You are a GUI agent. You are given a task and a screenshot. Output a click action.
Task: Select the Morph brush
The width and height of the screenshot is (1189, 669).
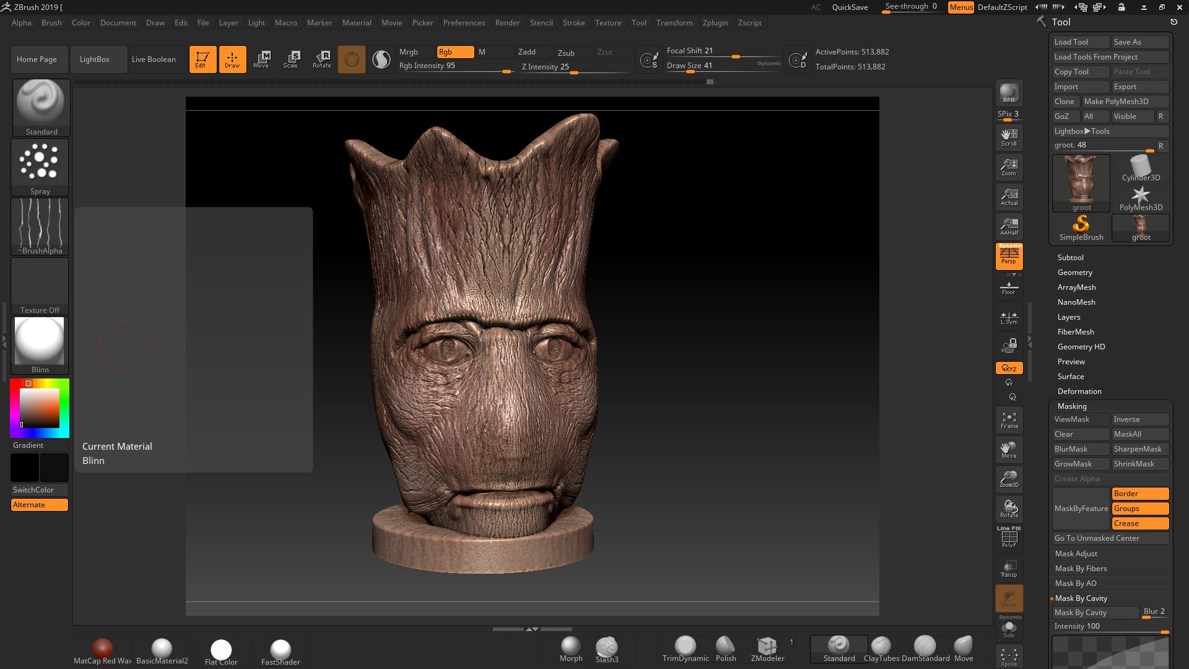click(x=570, y=650)
